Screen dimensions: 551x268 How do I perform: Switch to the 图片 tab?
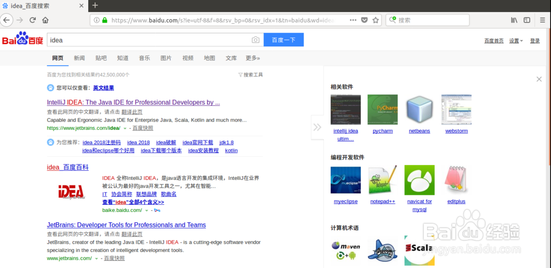166,58
